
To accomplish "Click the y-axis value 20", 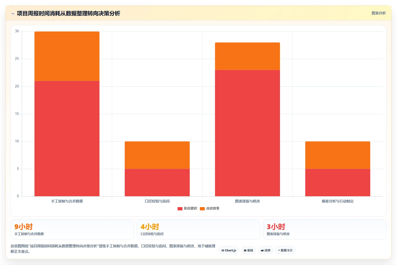I will [x=17, y=86].
